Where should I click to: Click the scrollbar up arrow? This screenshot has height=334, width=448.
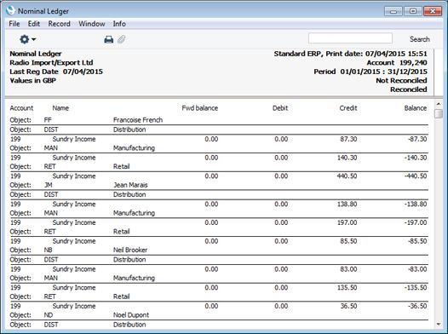pos(439,104)
